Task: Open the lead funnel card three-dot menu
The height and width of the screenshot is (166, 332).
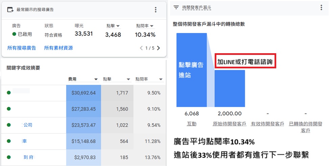Action: point(321,7)
